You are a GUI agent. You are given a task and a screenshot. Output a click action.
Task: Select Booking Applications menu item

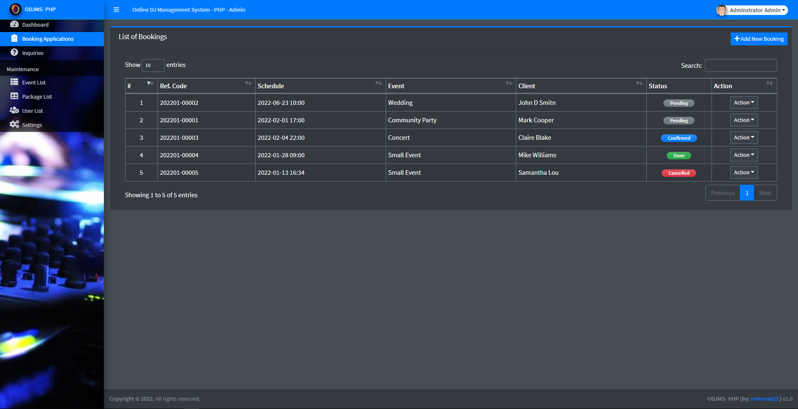tap(52, 39)
